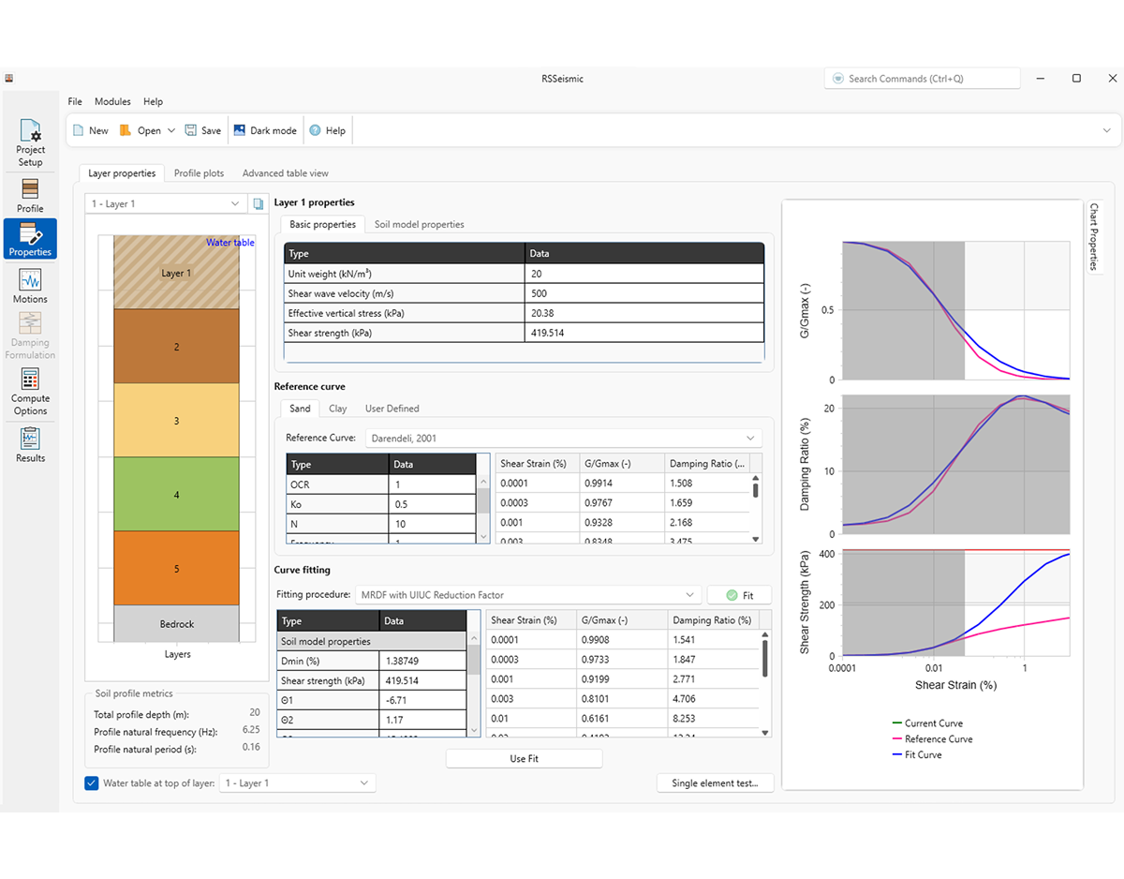Click the Shear wave velocity value field
1124x879 pixels.
(x=644, y=293)
